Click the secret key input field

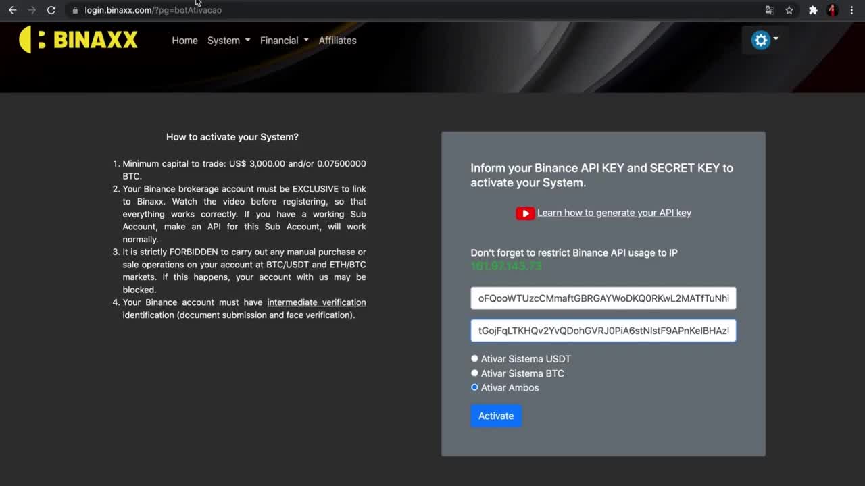click(603, 331)
